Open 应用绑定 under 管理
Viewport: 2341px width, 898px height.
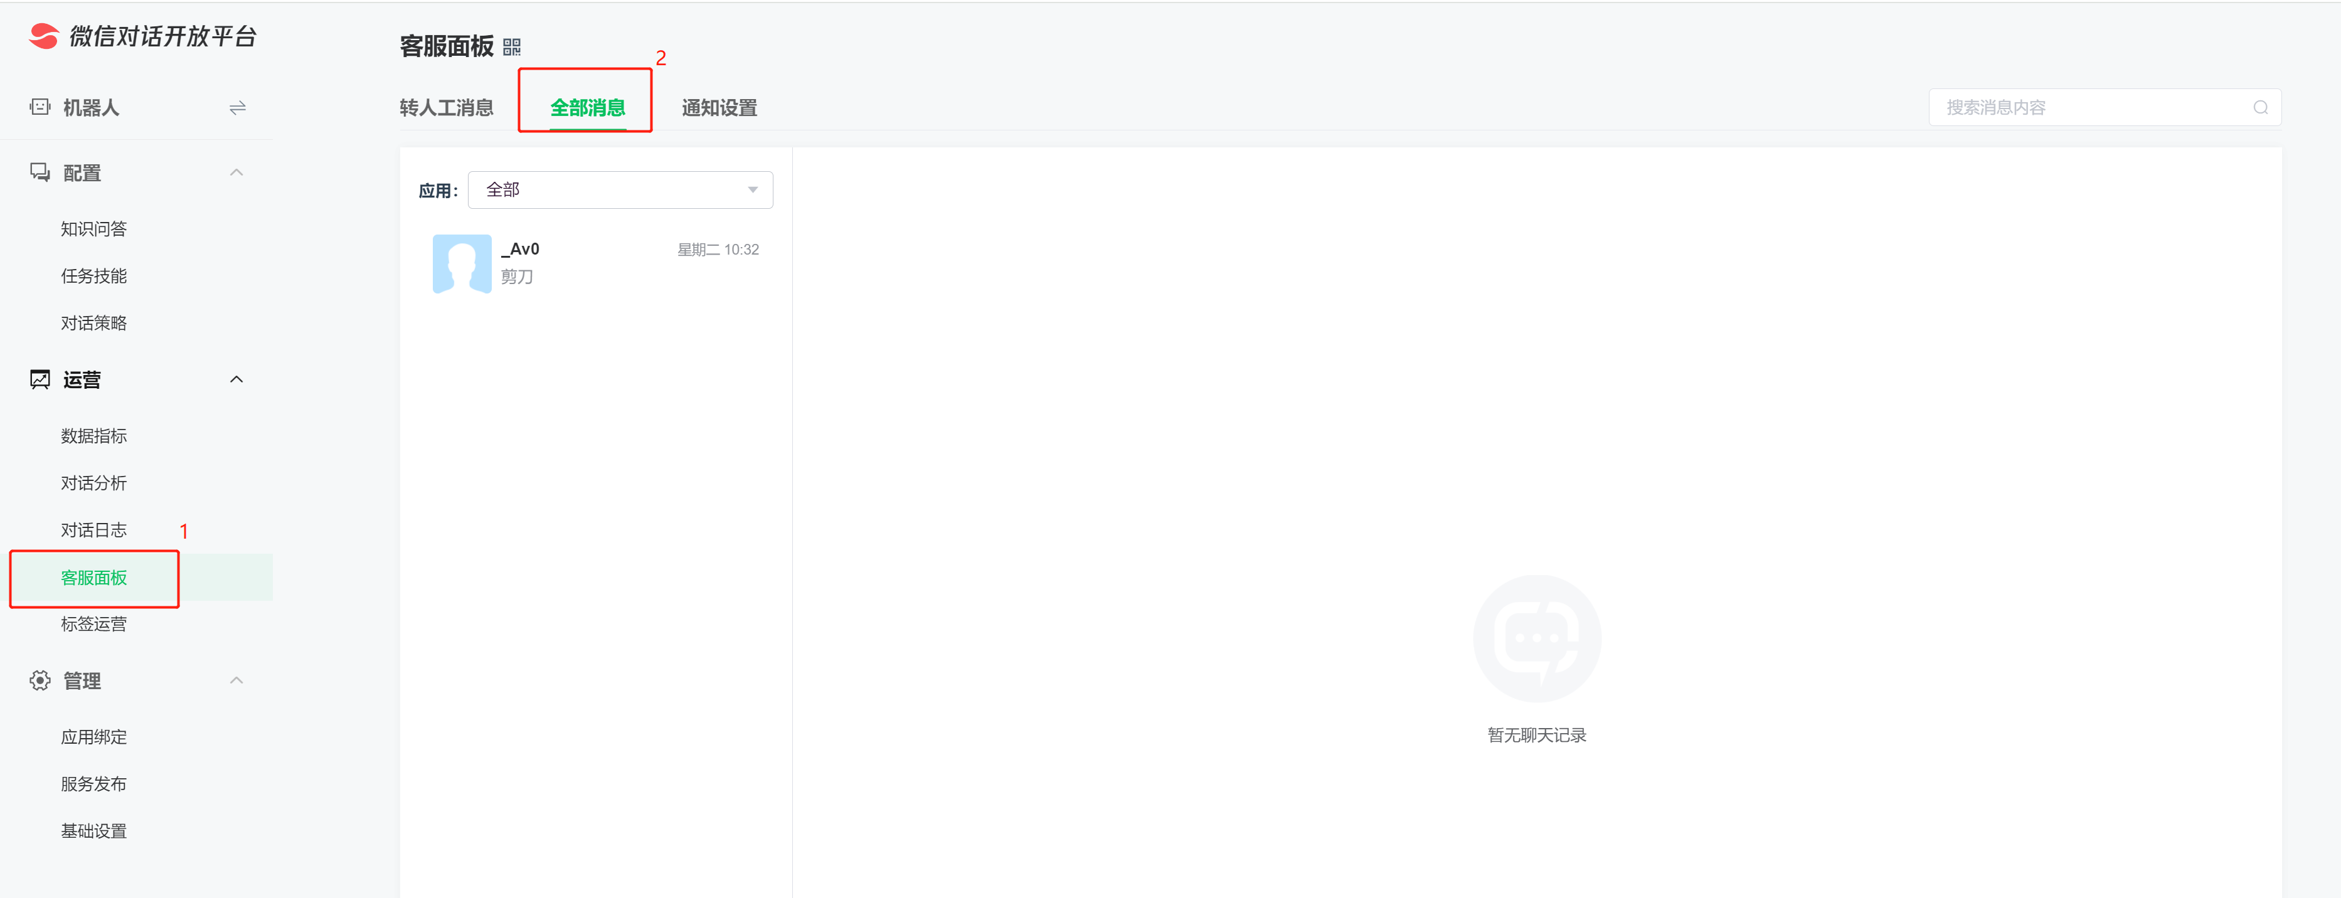pyautogui.click(x=93, y=737)
